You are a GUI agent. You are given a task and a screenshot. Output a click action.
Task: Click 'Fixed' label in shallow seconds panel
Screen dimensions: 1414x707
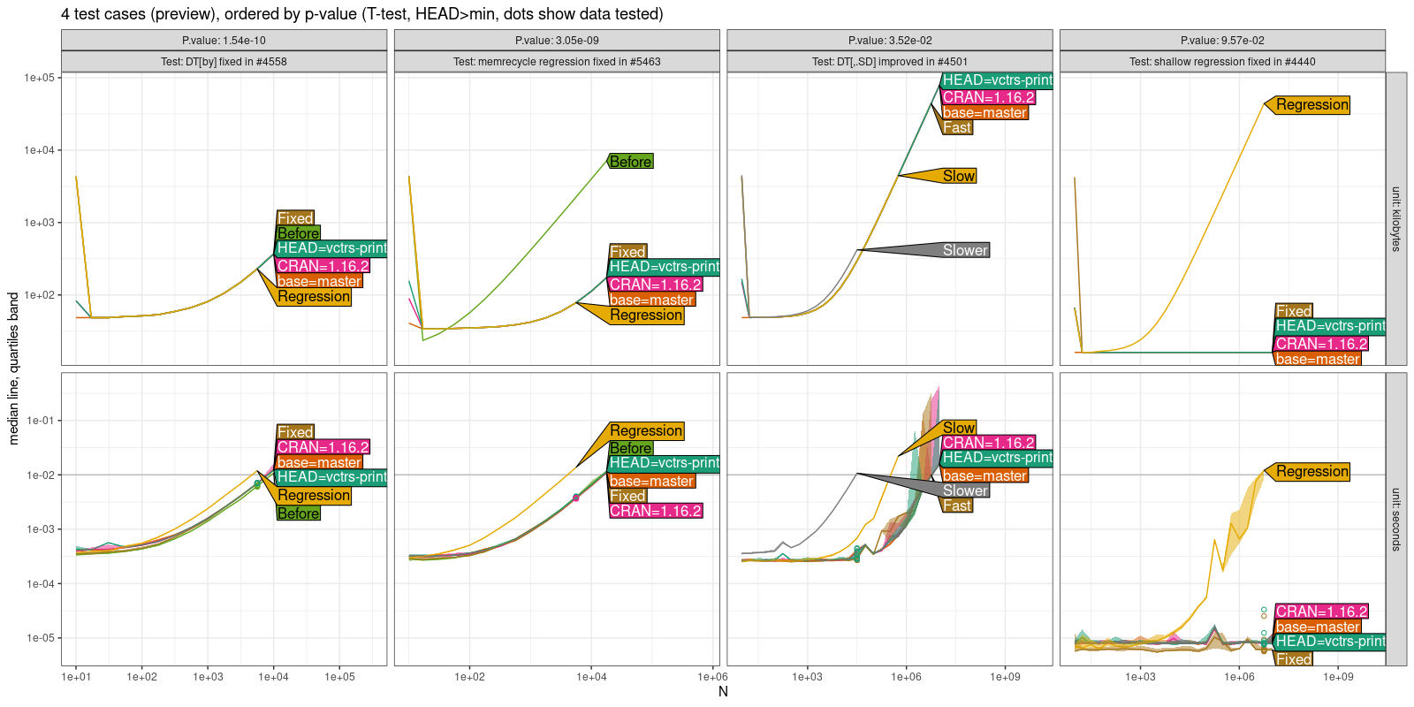click(x=1294, y=659)
